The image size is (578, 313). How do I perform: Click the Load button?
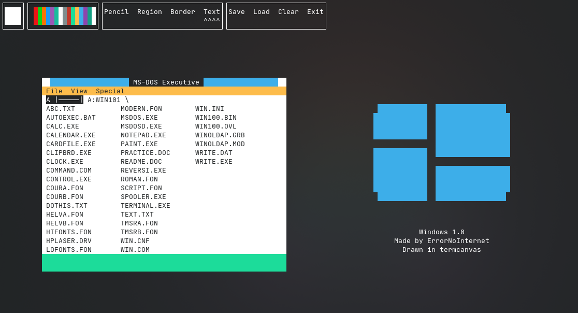pos(262,12)
